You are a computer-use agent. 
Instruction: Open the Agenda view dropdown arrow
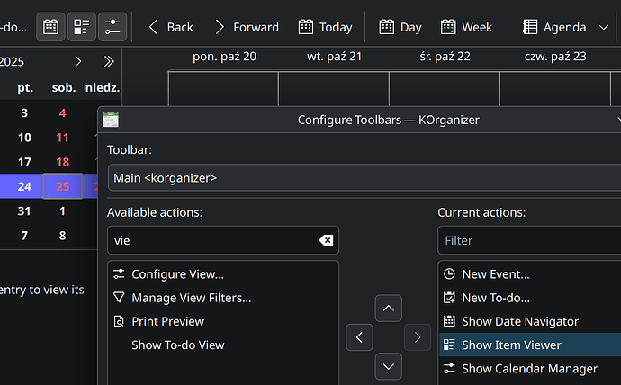click(604, 27)
